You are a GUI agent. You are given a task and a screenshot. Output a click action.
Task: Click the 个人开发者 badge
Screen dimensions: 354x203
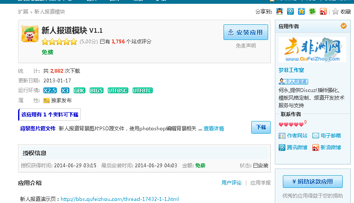pos(293,82)
